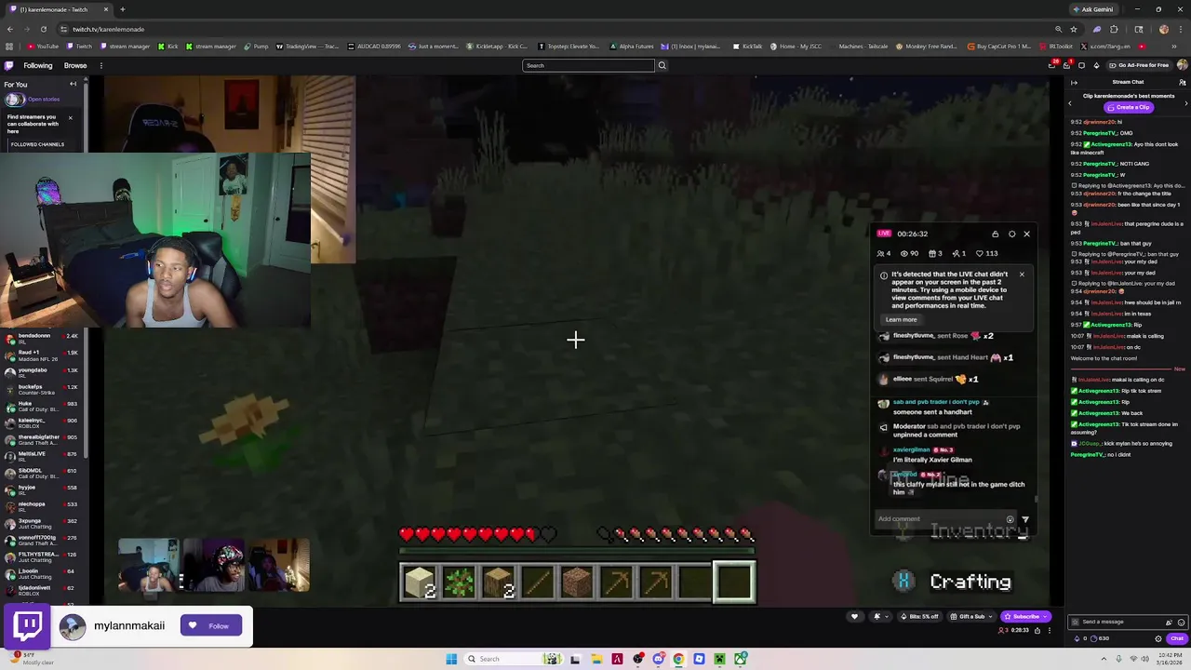Image resolution: width=1191 pixels, height=670 pixels.
Task: Click the share icon under the stream
Action: click(x=1038, y=630)
